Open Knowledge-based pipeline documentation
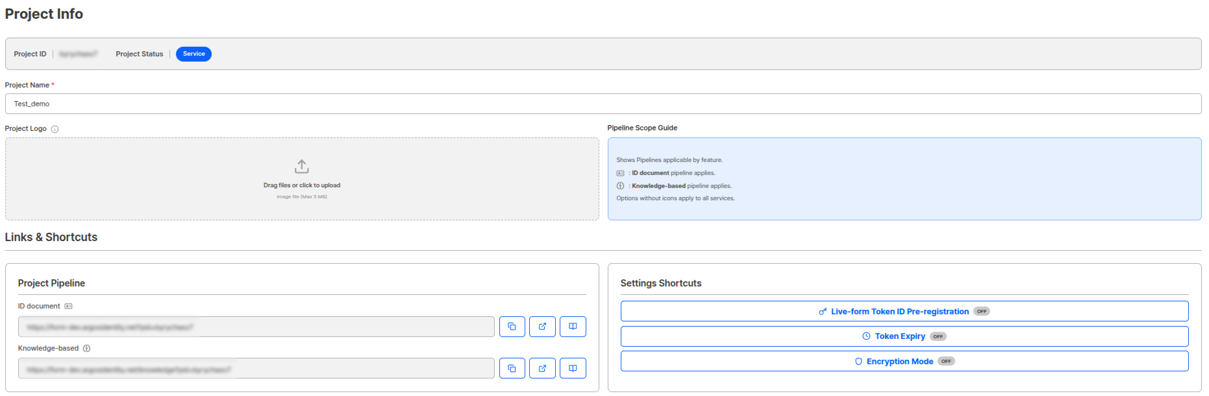 click(x=573, y=368)
